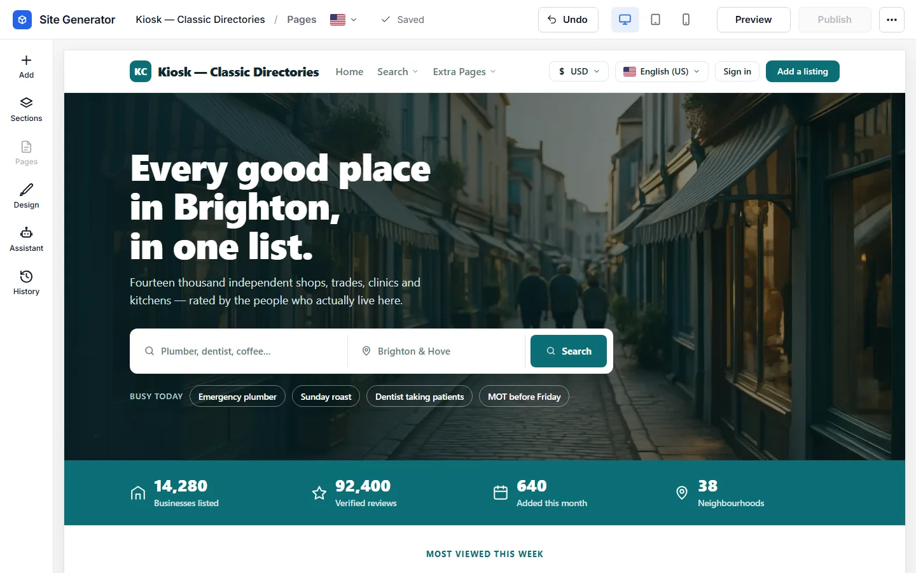Click the Sign in button

[x=737, y=71]
